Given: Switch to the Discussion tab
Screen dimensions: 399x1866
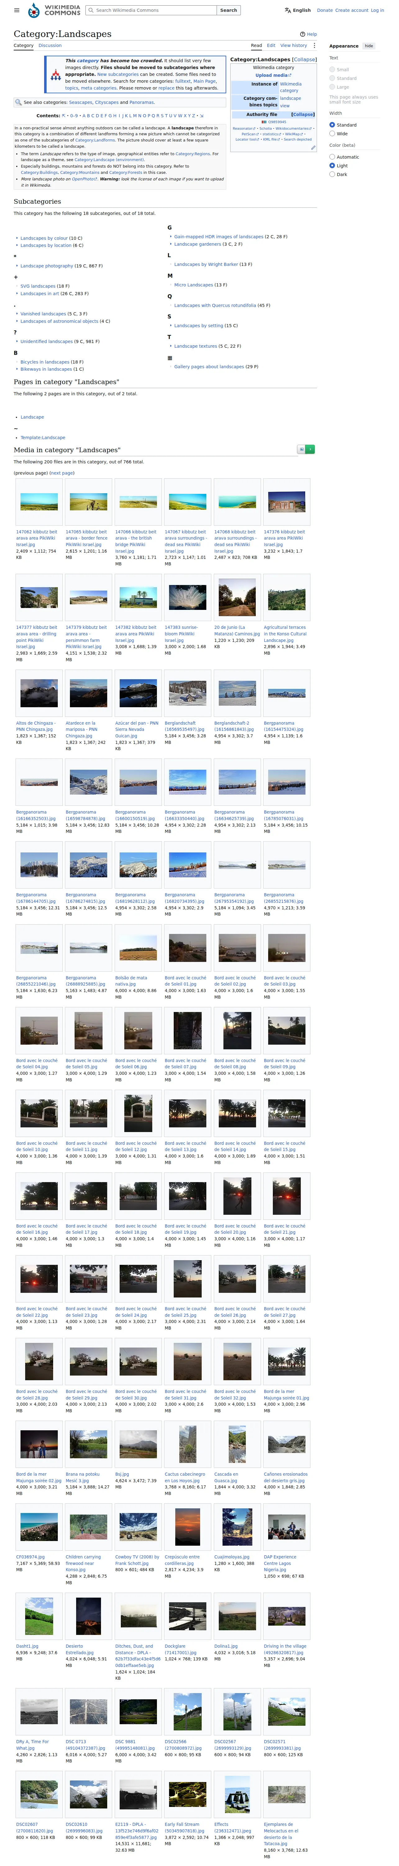Looking at the screenshot, I should pos(50,46).
